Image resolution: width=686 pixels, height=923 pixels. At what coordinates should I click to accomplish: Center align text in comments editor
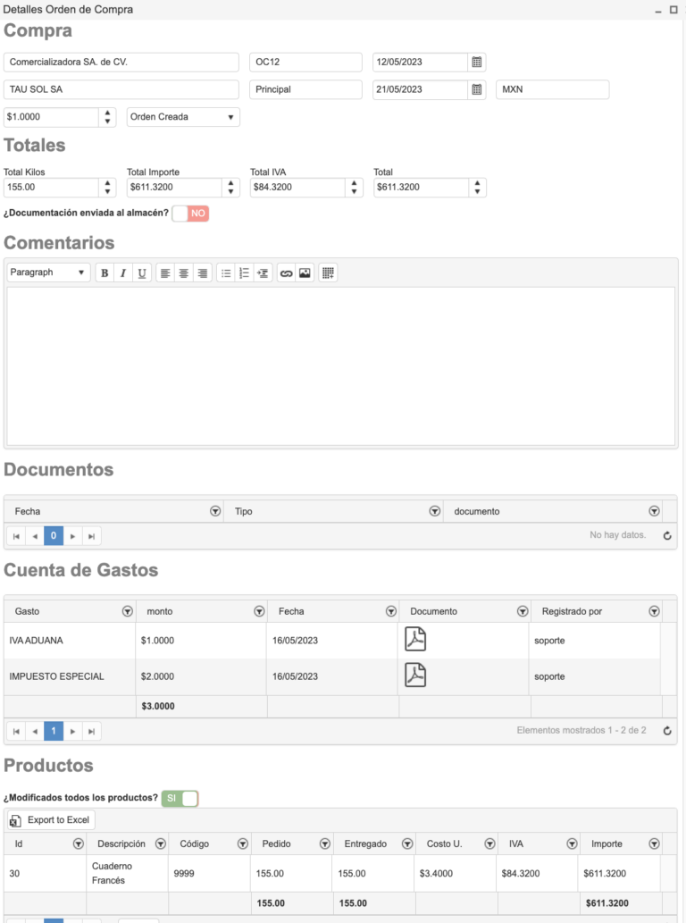pos(184,273)
